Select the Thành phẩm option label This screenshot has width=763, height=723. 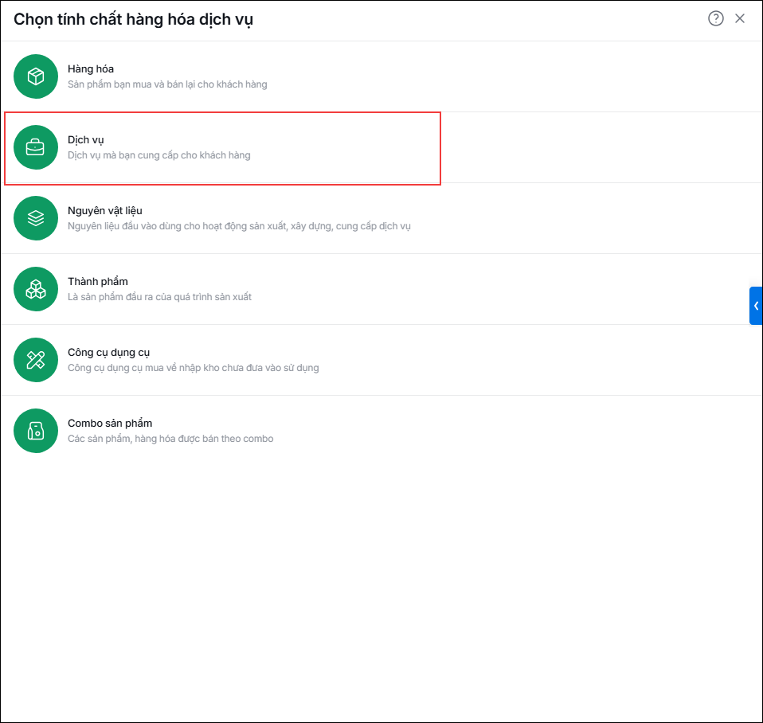[x=98, y=282]
